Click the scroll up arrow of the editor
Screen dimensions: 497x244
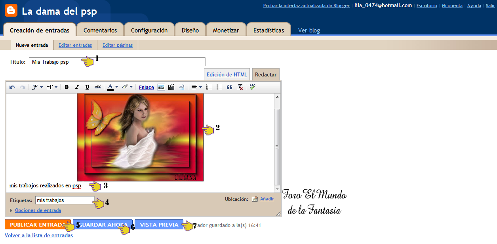[277, 97]
